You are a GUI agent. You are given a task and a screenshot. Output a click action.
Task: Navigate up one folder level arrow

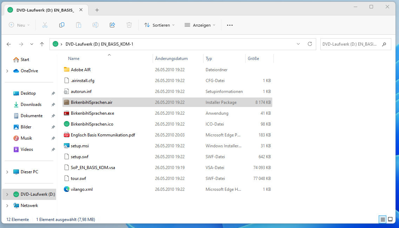pyautogui.click(x=42, y=44)
